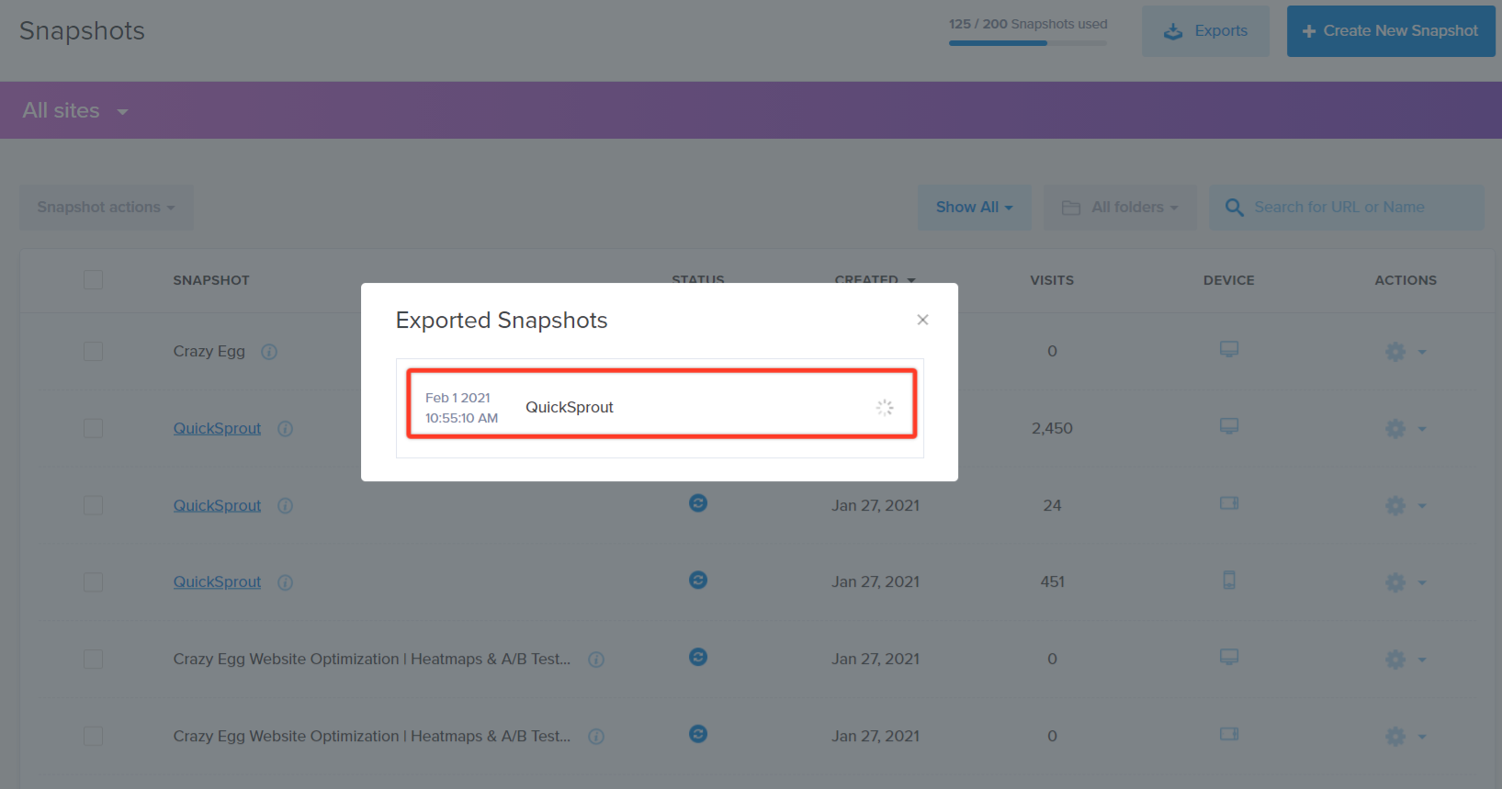Click info icon for QuickSprout with 24 visits
Screen dimensions: 1502x789
286,506
